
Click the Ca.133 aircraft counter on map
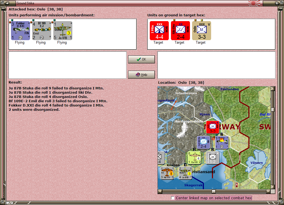194,158
